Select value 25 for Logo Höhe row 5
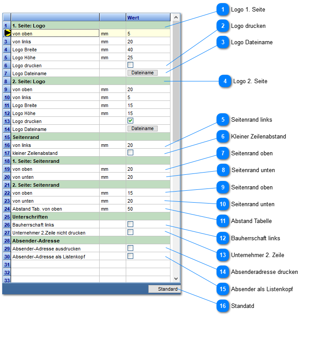Image resolution: width=325 pixels, height=350 pixels. coord(148,58)
